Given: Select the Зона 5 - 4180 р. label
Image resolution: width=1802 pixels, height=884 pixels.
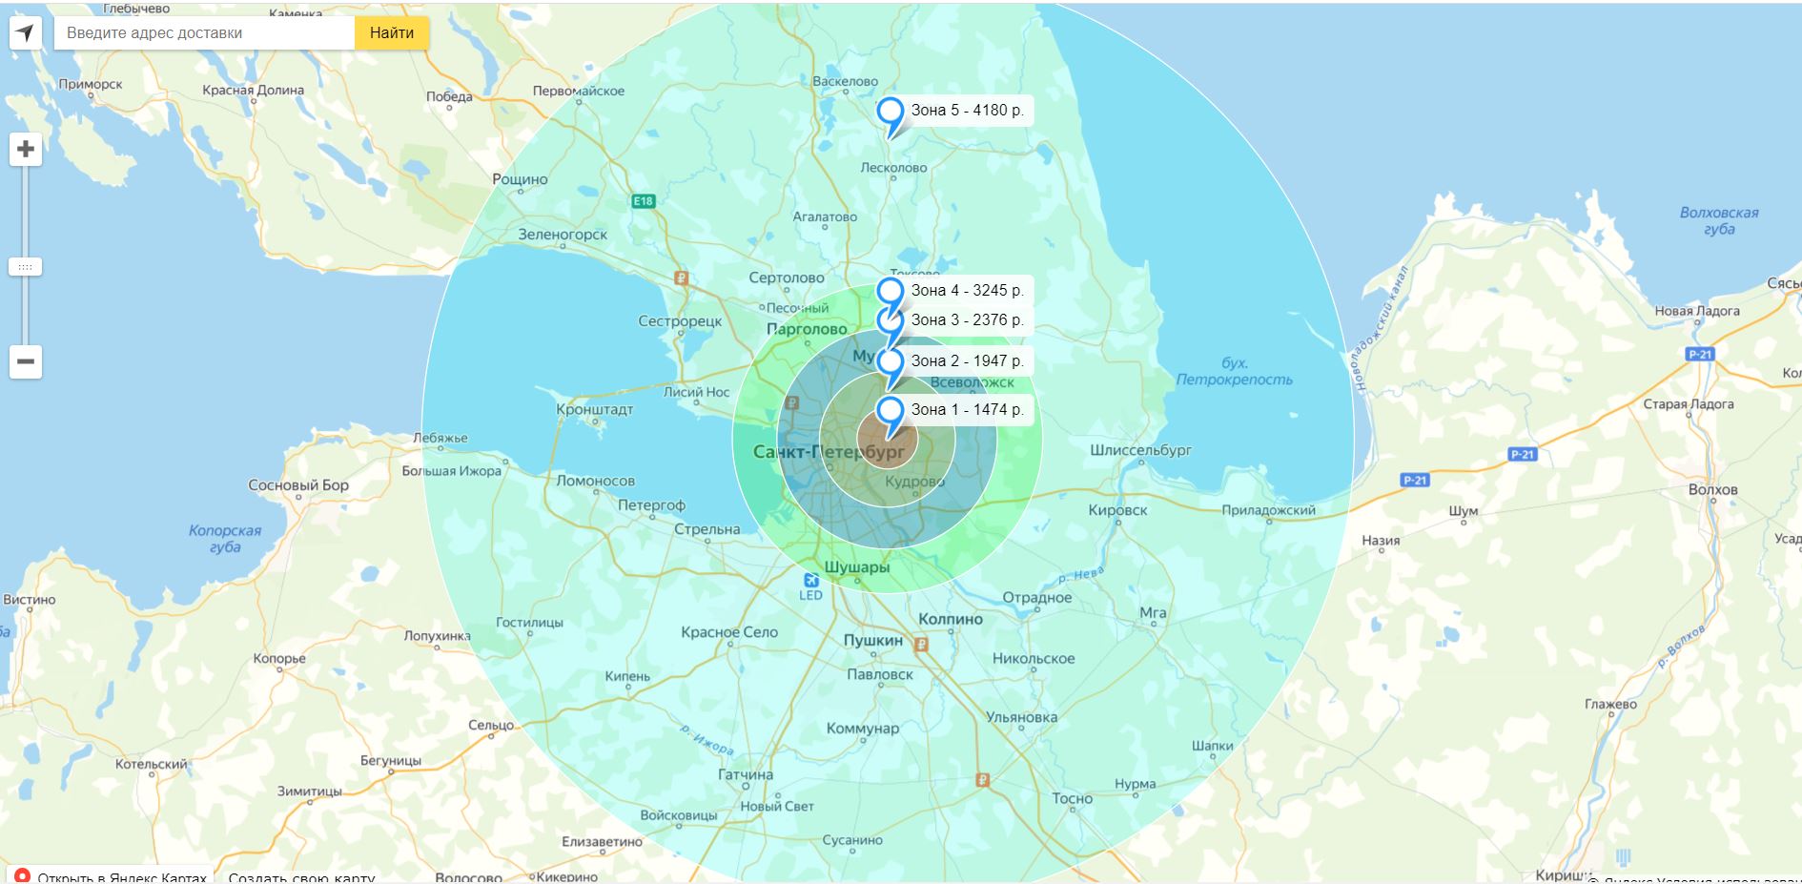Looking at the screenshot, I should coord(967,111).
